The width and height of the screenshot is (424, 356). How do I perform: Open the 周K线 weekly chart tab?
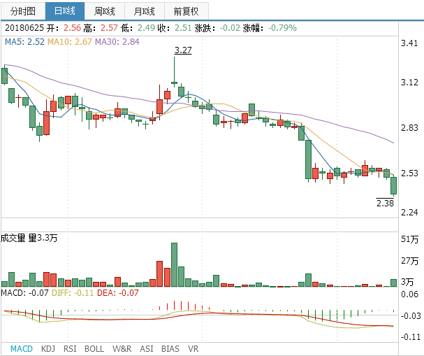(x=105, y=11)
